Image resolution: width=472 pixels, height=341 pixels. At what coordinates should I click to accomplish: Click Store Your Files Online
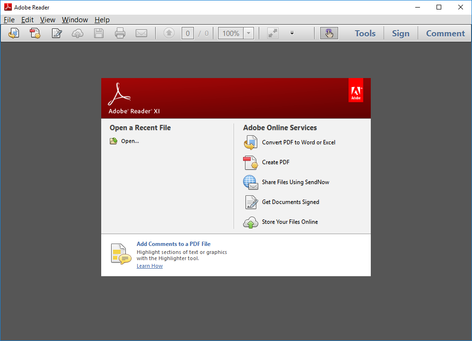290,222
